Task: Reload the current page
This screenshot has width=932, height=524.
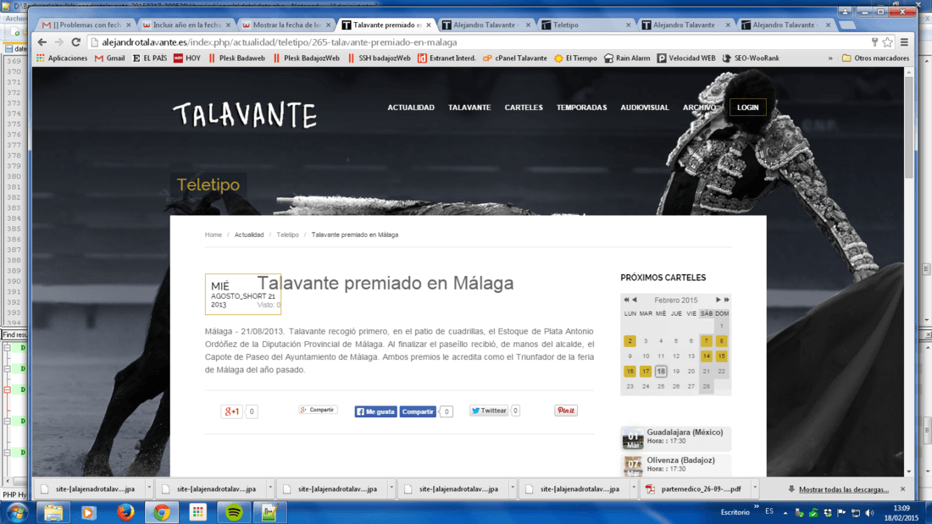Action: pos(76,42)
